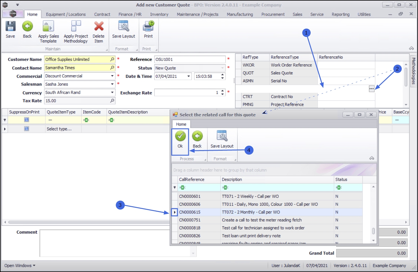Click the QuoteItemType column header
This screenshot has height=272, width=418.
click(63, 112)
